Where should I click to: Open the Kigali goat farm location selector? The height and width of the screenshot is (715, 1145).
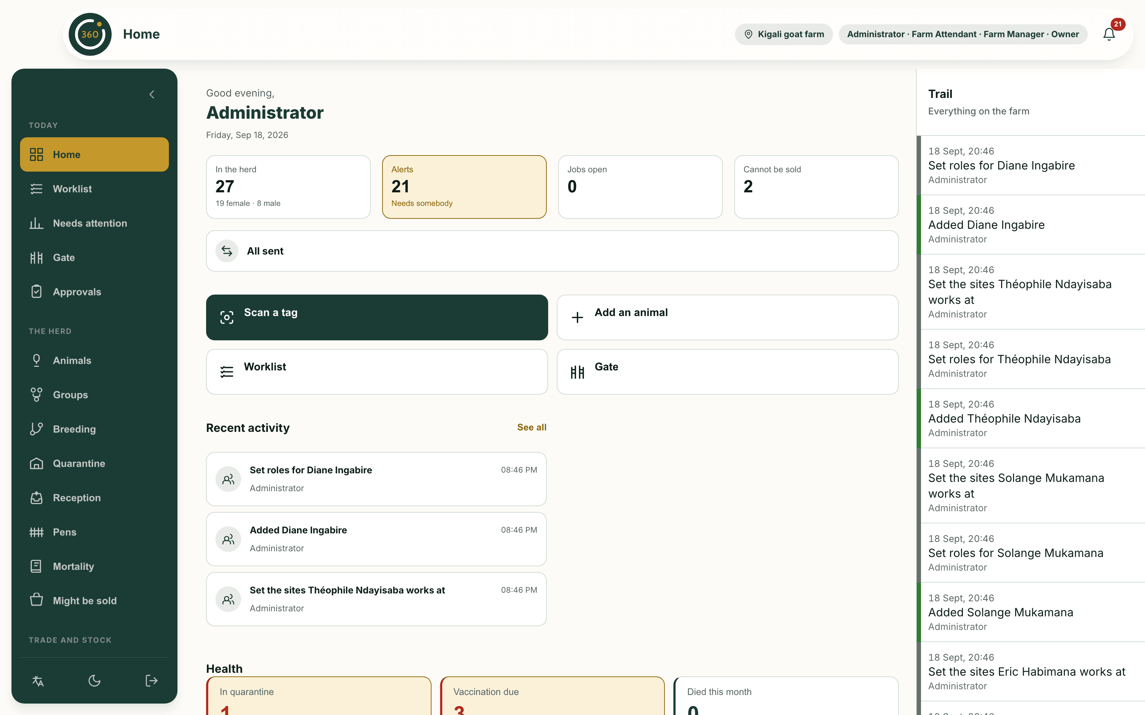pos(784,34)
